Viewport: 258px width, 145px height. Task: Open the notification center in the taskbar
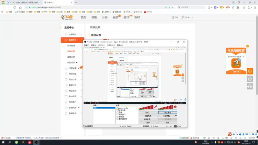point(253,142)
